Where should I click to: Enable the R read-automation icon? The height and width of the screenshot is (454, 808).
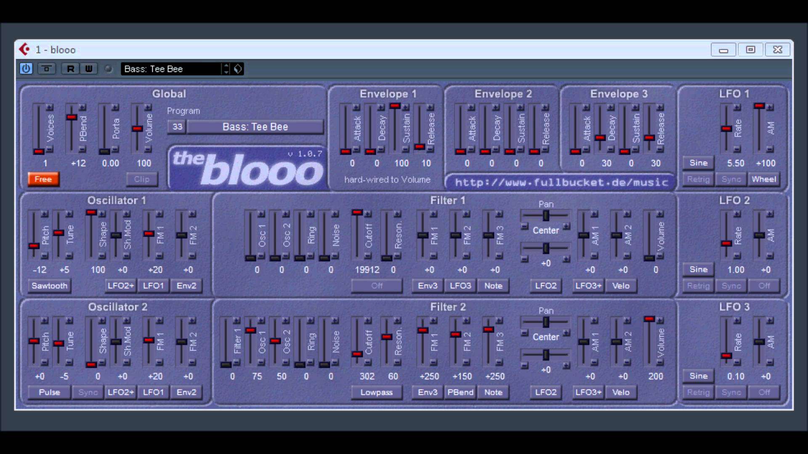[71, 69]
